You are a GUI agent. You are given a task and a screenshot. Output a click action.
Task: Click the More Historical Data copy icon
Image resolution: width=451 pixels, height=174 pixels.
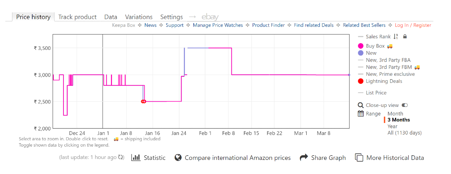359,157
